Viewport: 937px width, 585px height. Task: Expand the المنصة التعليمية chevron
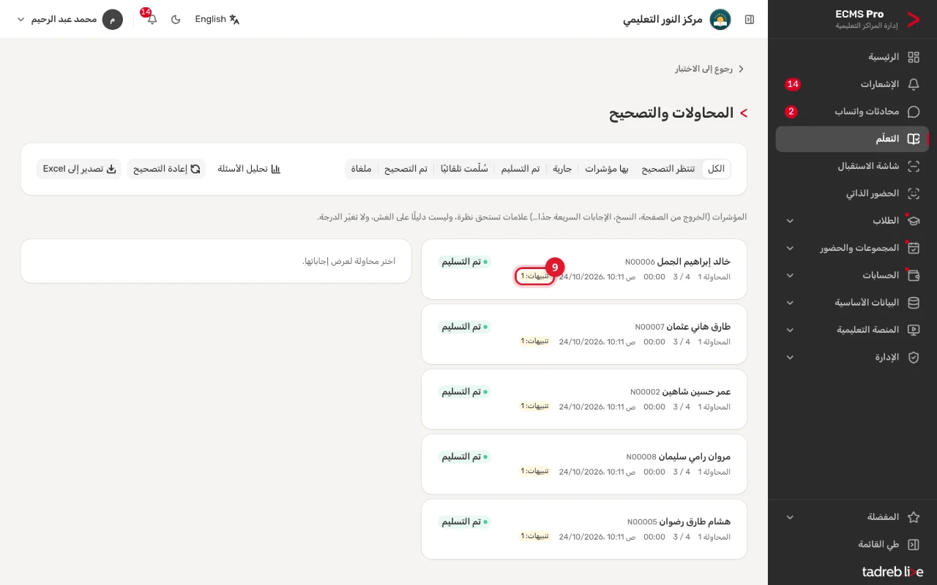pos(790,330)
